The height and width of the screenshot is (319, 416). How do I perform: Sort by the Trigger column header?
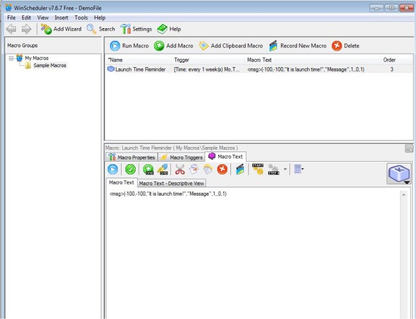208,60
